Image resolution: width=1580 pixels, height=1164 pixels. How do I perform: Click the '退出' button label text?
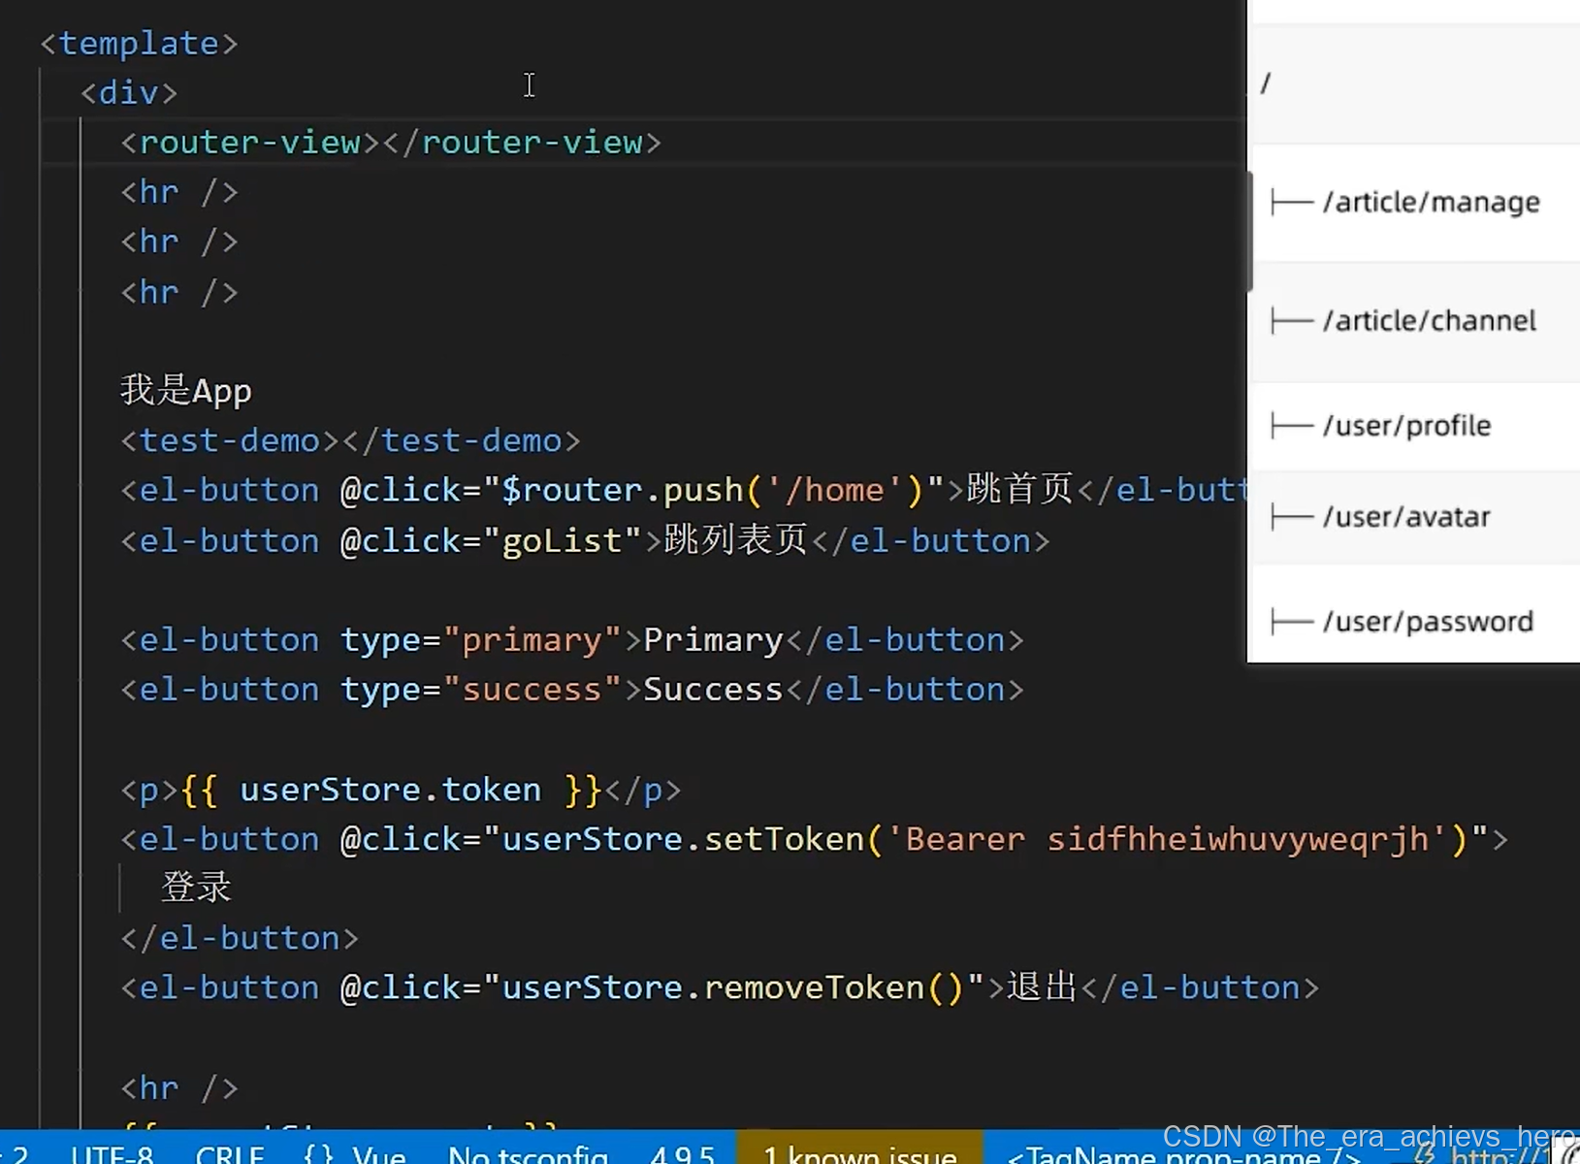1043,987
